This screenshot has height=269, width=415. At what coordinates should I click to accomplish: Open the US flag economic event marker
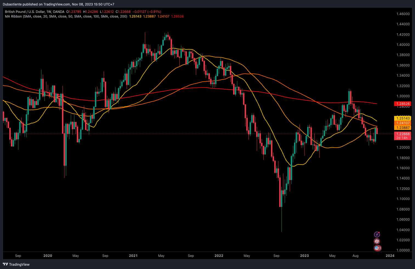click(x=377, y=248)
